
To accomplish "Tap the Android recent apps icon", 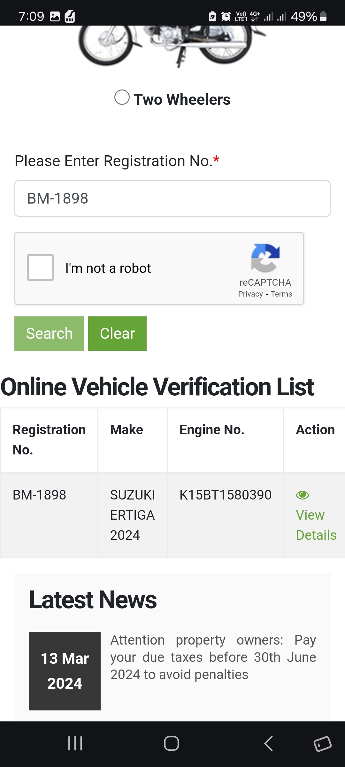I will [x=75, y=743].
